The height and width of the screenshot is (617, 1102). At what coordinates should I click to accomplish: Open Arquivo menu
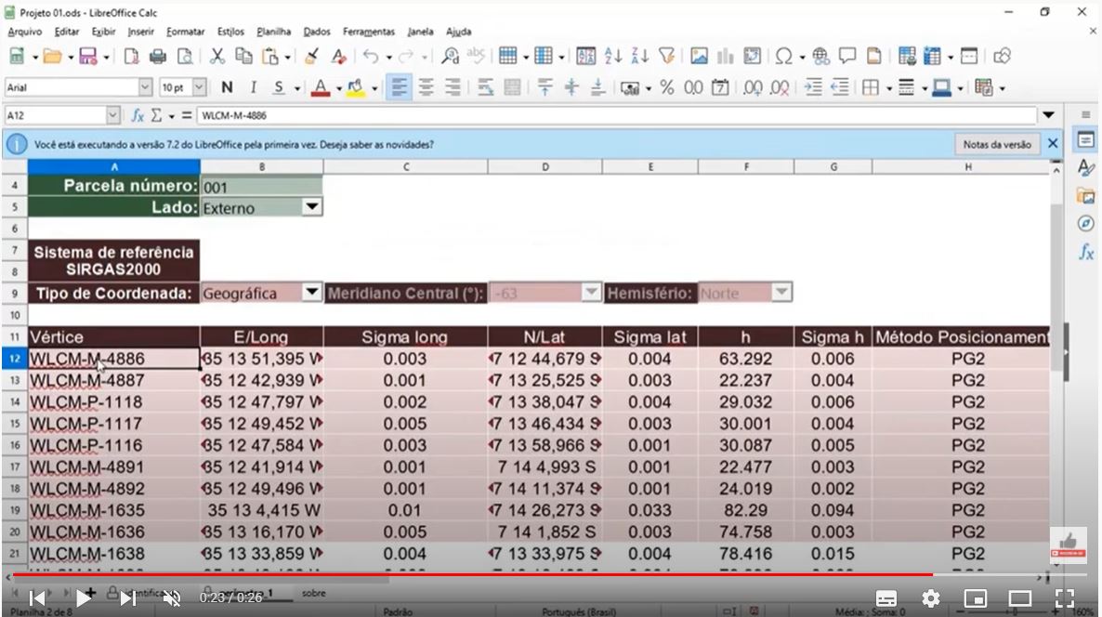pyautogui.click(x=24, y=32)
